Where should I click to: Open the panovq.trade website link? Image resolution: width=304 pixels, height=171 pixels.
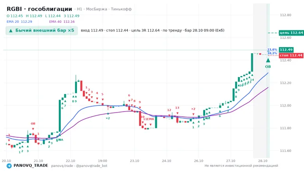coord(62,166)
